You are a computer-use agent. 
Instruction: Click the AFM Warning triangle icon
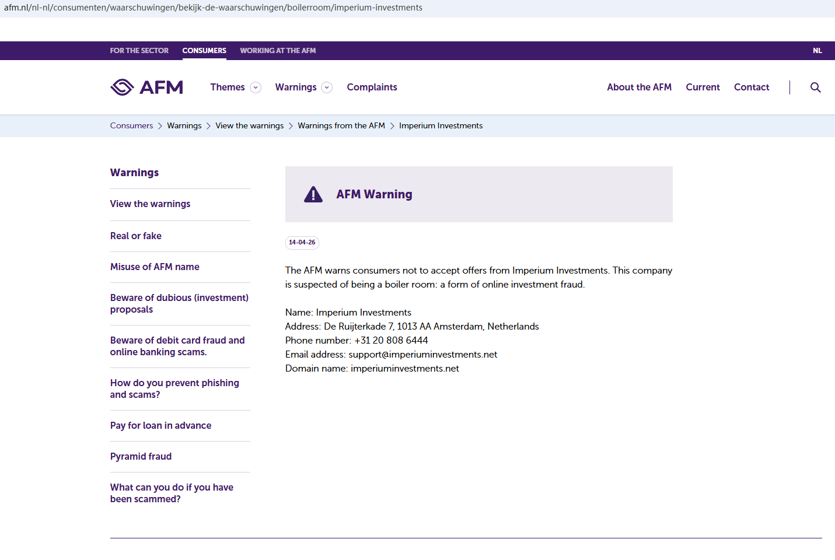click(313, 194)
